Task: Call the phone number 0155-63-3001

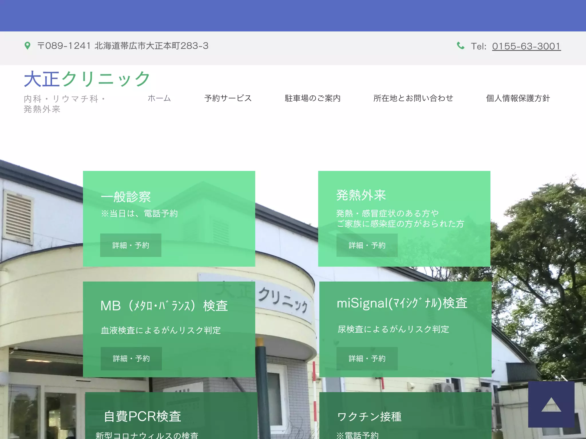Action: pos(526,46)
